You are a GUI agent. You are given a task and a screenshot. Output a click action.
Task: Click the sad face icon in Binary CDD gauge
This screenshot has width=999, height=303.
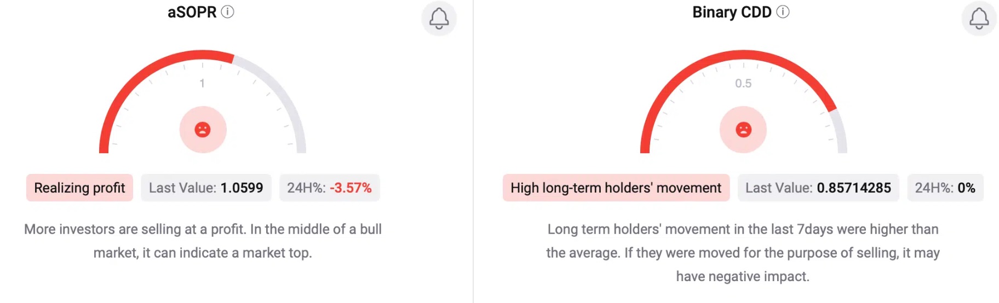743,130
